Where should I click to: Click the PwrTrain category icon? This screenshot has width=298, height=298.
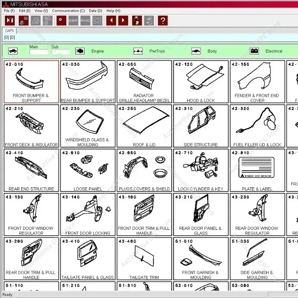point(138,51)
